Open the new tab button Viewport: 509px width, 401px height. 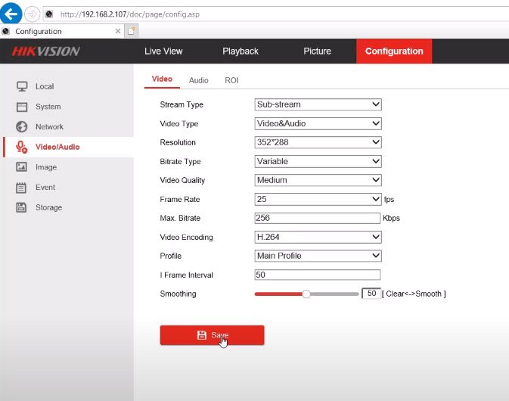click(132, 31)
